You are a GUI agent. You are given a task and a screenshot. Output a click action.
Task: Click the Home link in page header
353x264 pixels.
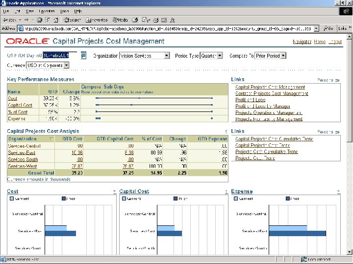pyautogui.click(x=320, y=42)
